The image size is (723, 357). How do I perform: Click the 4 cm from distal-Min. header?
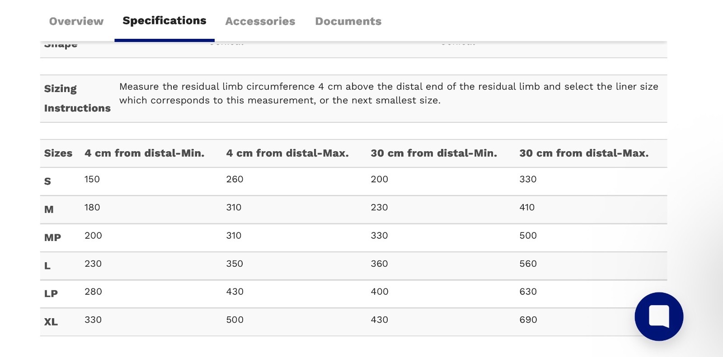tap(145, 153)
